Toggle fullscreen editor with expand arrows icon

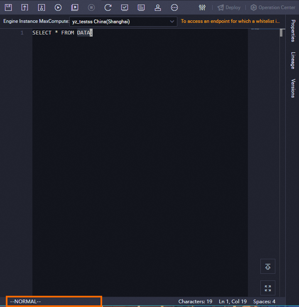(x=268, y=288)
